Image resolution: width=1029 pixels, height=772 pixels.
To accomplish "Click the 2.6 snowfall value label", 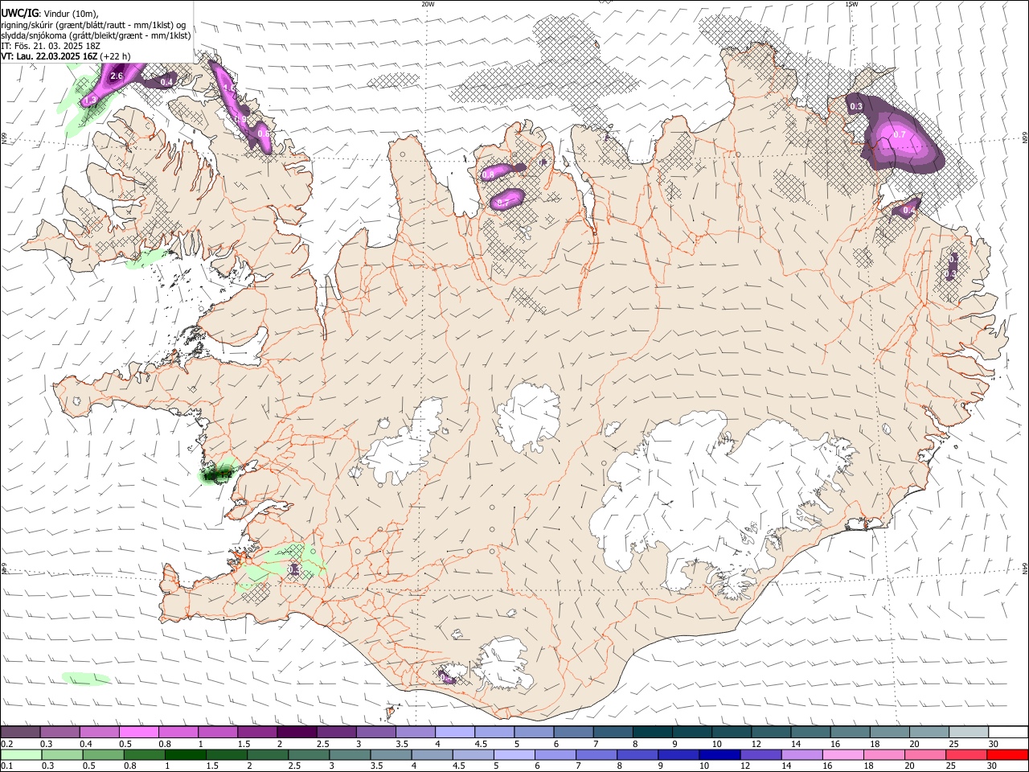I will coord(116,76).
